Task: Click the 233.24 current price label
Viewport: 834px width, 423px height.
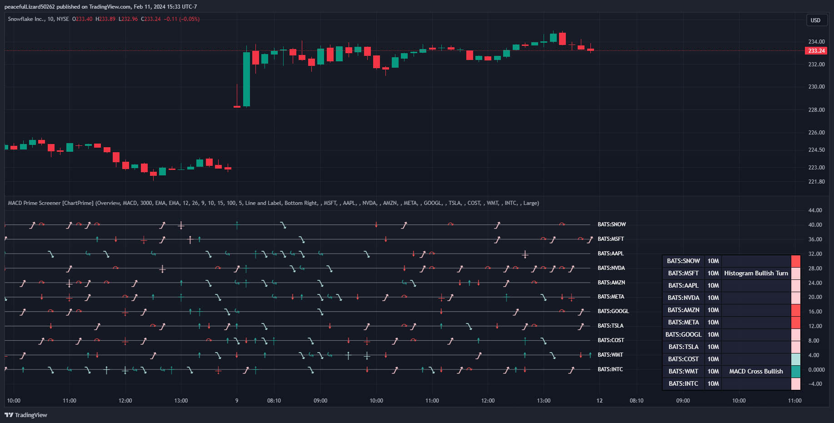Action: [x=816, y=51]
